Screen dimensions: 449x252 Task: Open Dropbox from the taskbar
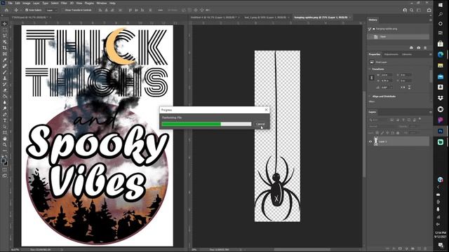pyautogui.click(x=441, y=98)
